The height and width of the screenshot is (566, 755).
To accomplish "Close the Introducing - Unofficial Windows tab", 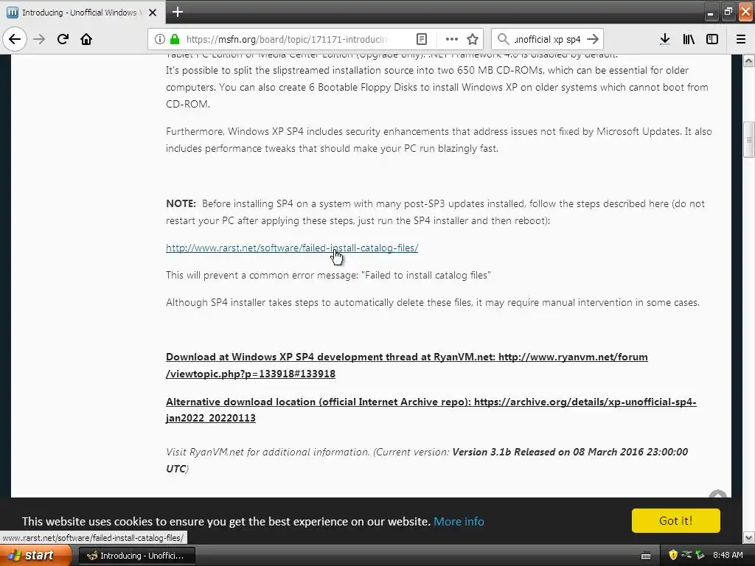I will [x=153, y=13].
